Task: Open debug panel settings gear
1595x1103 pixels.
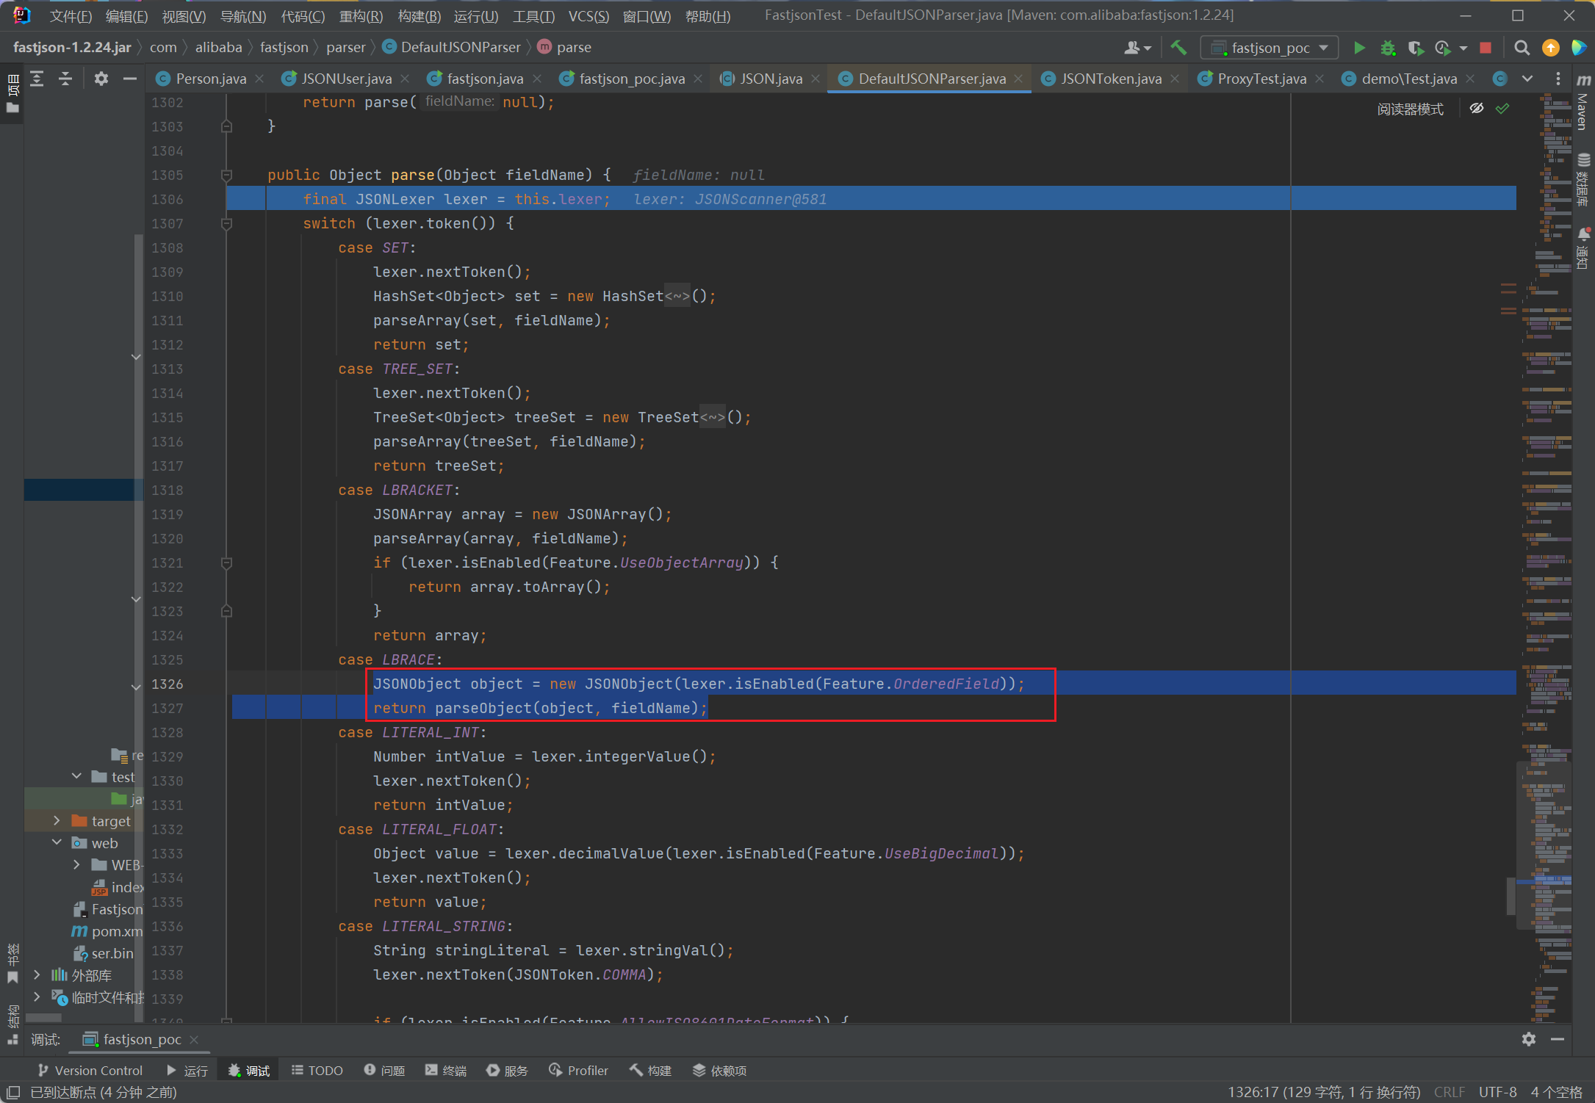Action: 1528,1039
